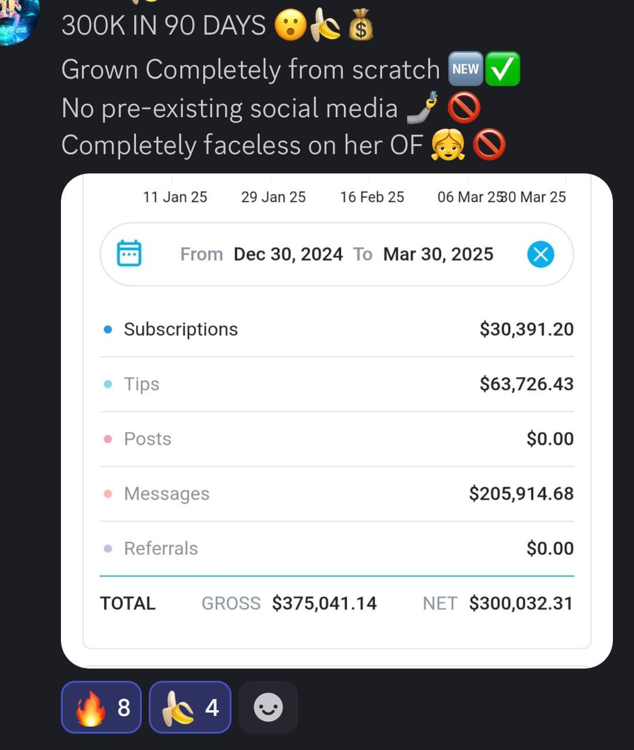Image resolution: width=634 pixels, height=750 pixels.
Task: Click the blue Subscriptions legend dot
Action: pyautogui.click(x=108, y=329)
